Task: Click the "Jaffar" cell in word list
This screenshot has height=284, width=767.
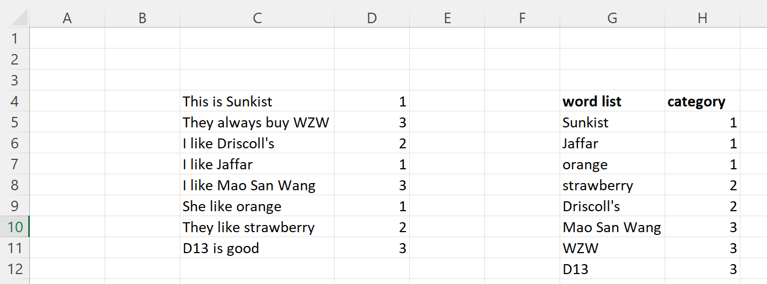Action: (612, 143)
